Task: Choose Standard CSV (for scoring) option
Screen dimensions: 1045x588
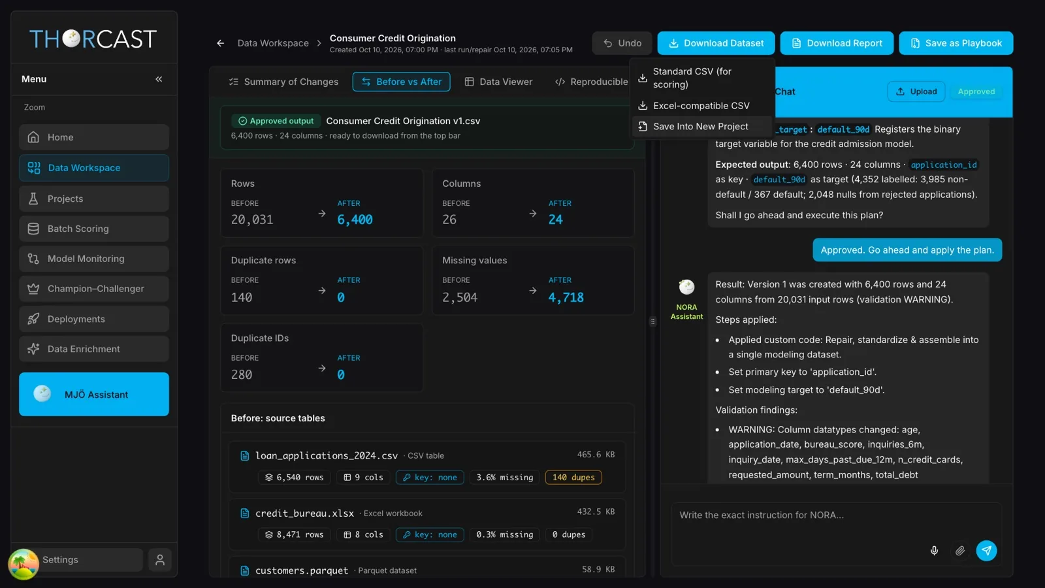Action: pos(702,78)
